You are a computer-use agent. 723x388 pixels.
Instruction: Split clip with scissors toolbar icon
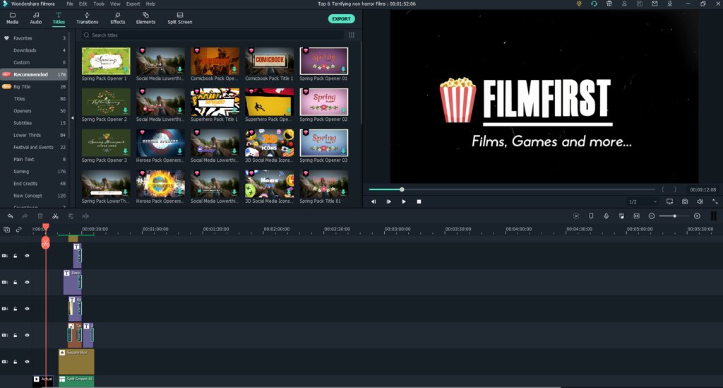click(x=55, y=216)
